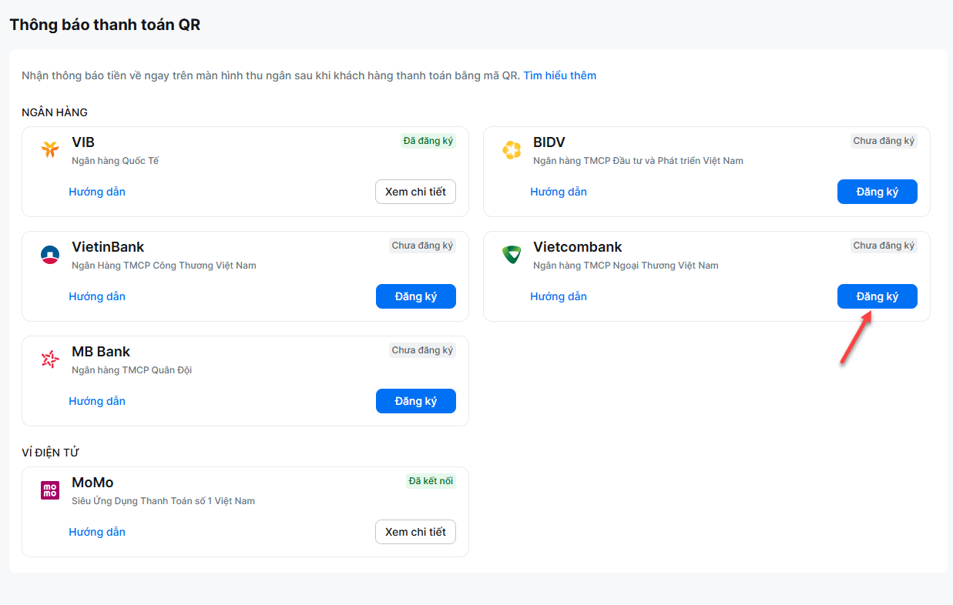Click the MB Bank star logo
Viewport: 953px width, 605px height.
[x=50, y=359]
